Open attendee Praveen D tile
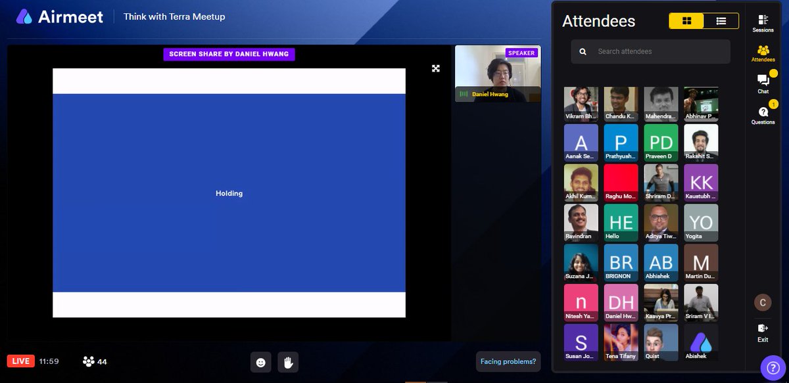 [661, 142]
